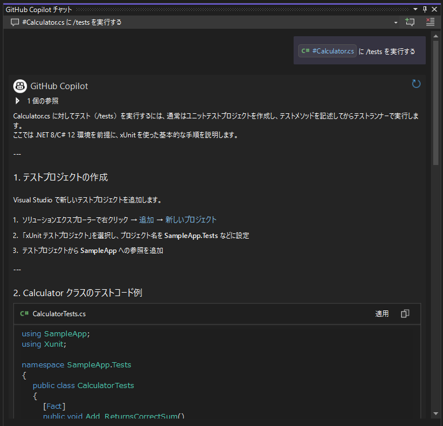
Task: Click the namespace SampleApp.Tests code line
Action: 76,364
